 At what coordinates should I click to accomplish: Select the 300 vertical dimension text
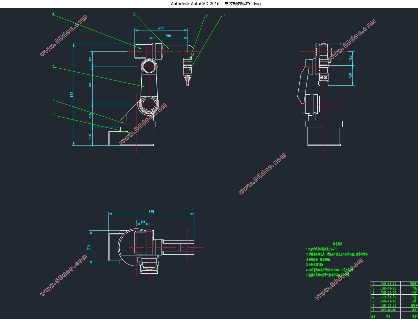[x=90, y=85]
